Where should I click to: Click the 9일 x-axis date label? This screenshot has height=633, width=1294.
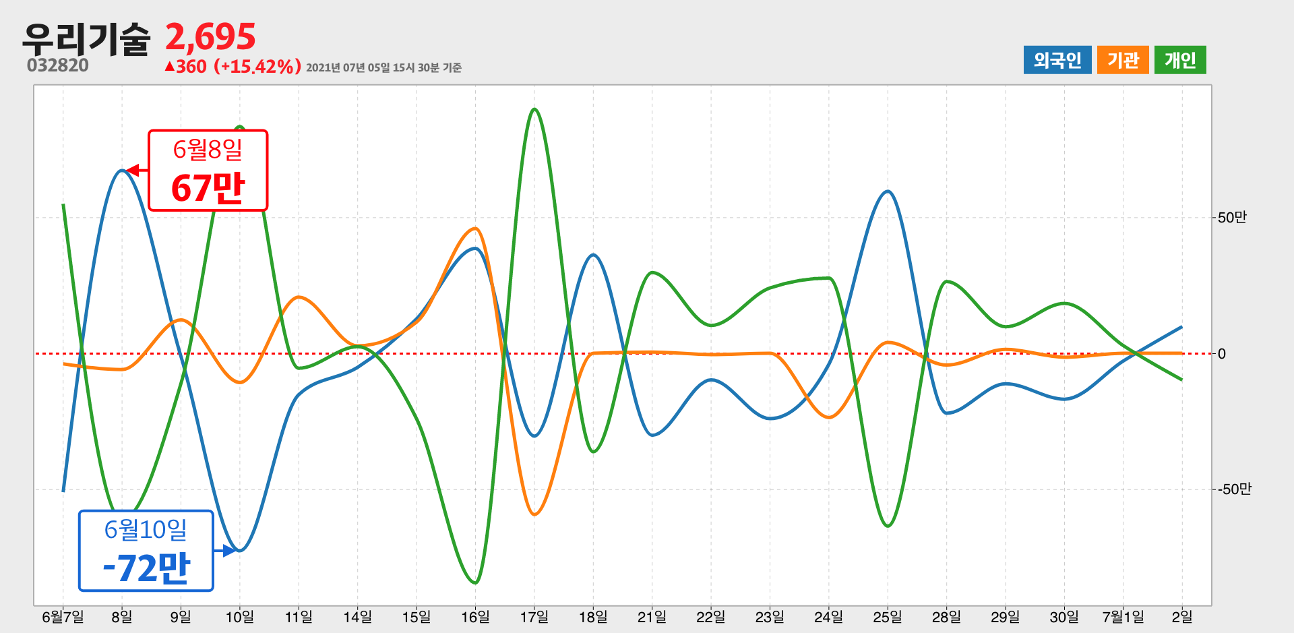click(x=181, y=616)
